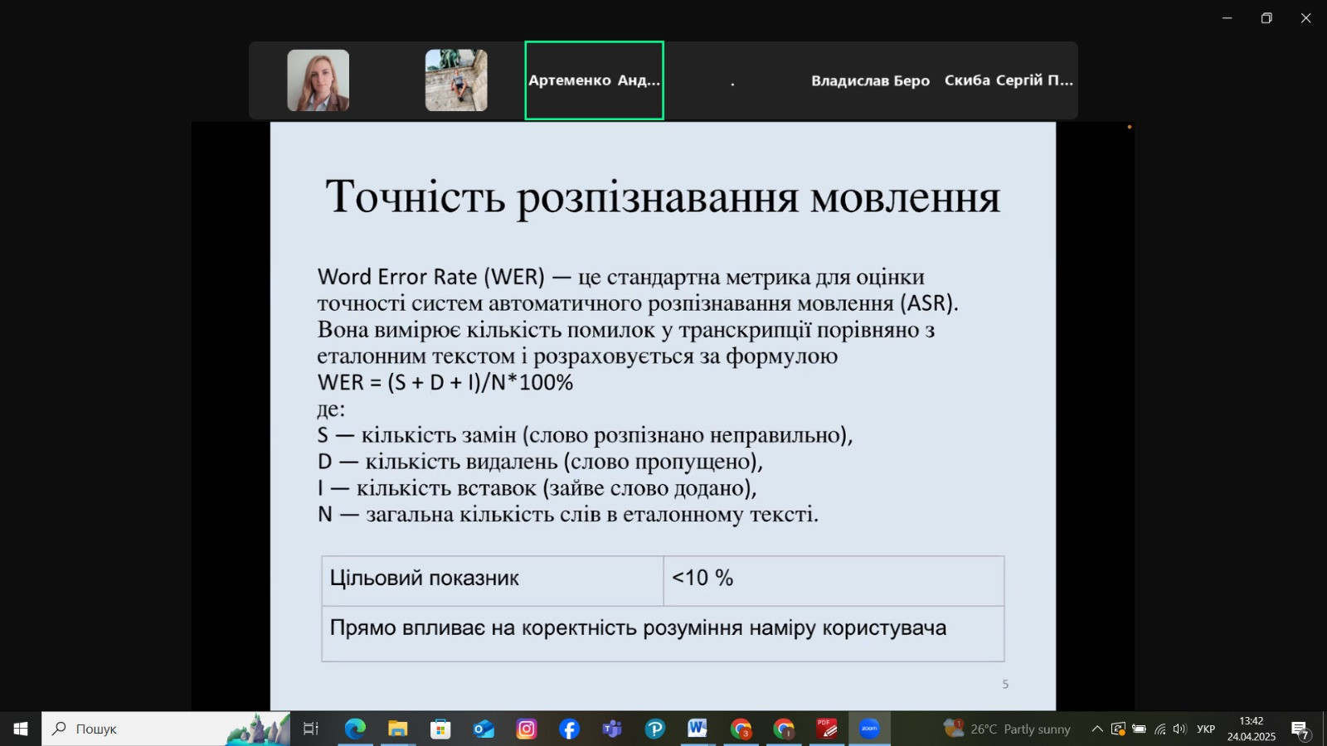Click the slide title Точність розпізнавання мовлення
Image resolution: width=1327 pixels, height=746 pixels.
tap(663, 197)
